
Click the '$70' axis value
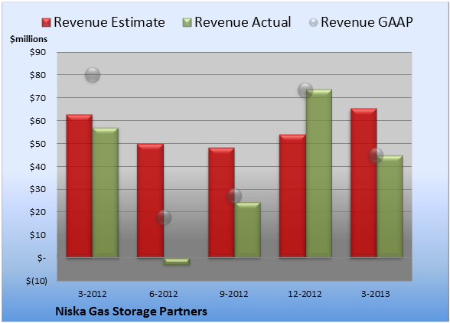tap(37, 98)
